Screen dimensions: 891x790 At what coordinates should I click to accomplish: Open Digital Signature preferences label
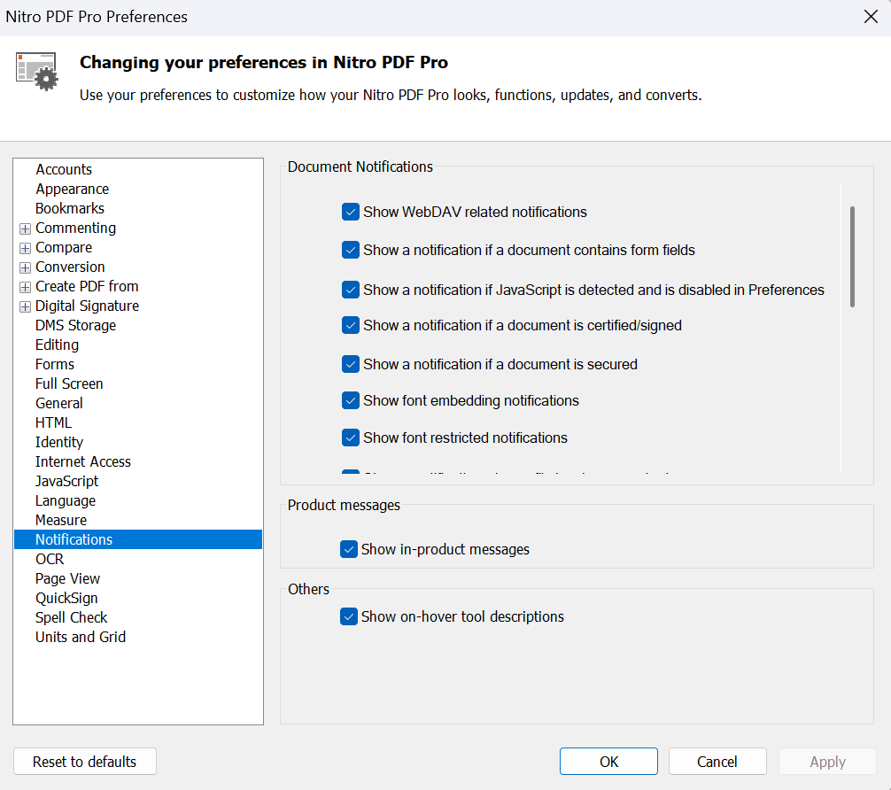tap(87, 306)
